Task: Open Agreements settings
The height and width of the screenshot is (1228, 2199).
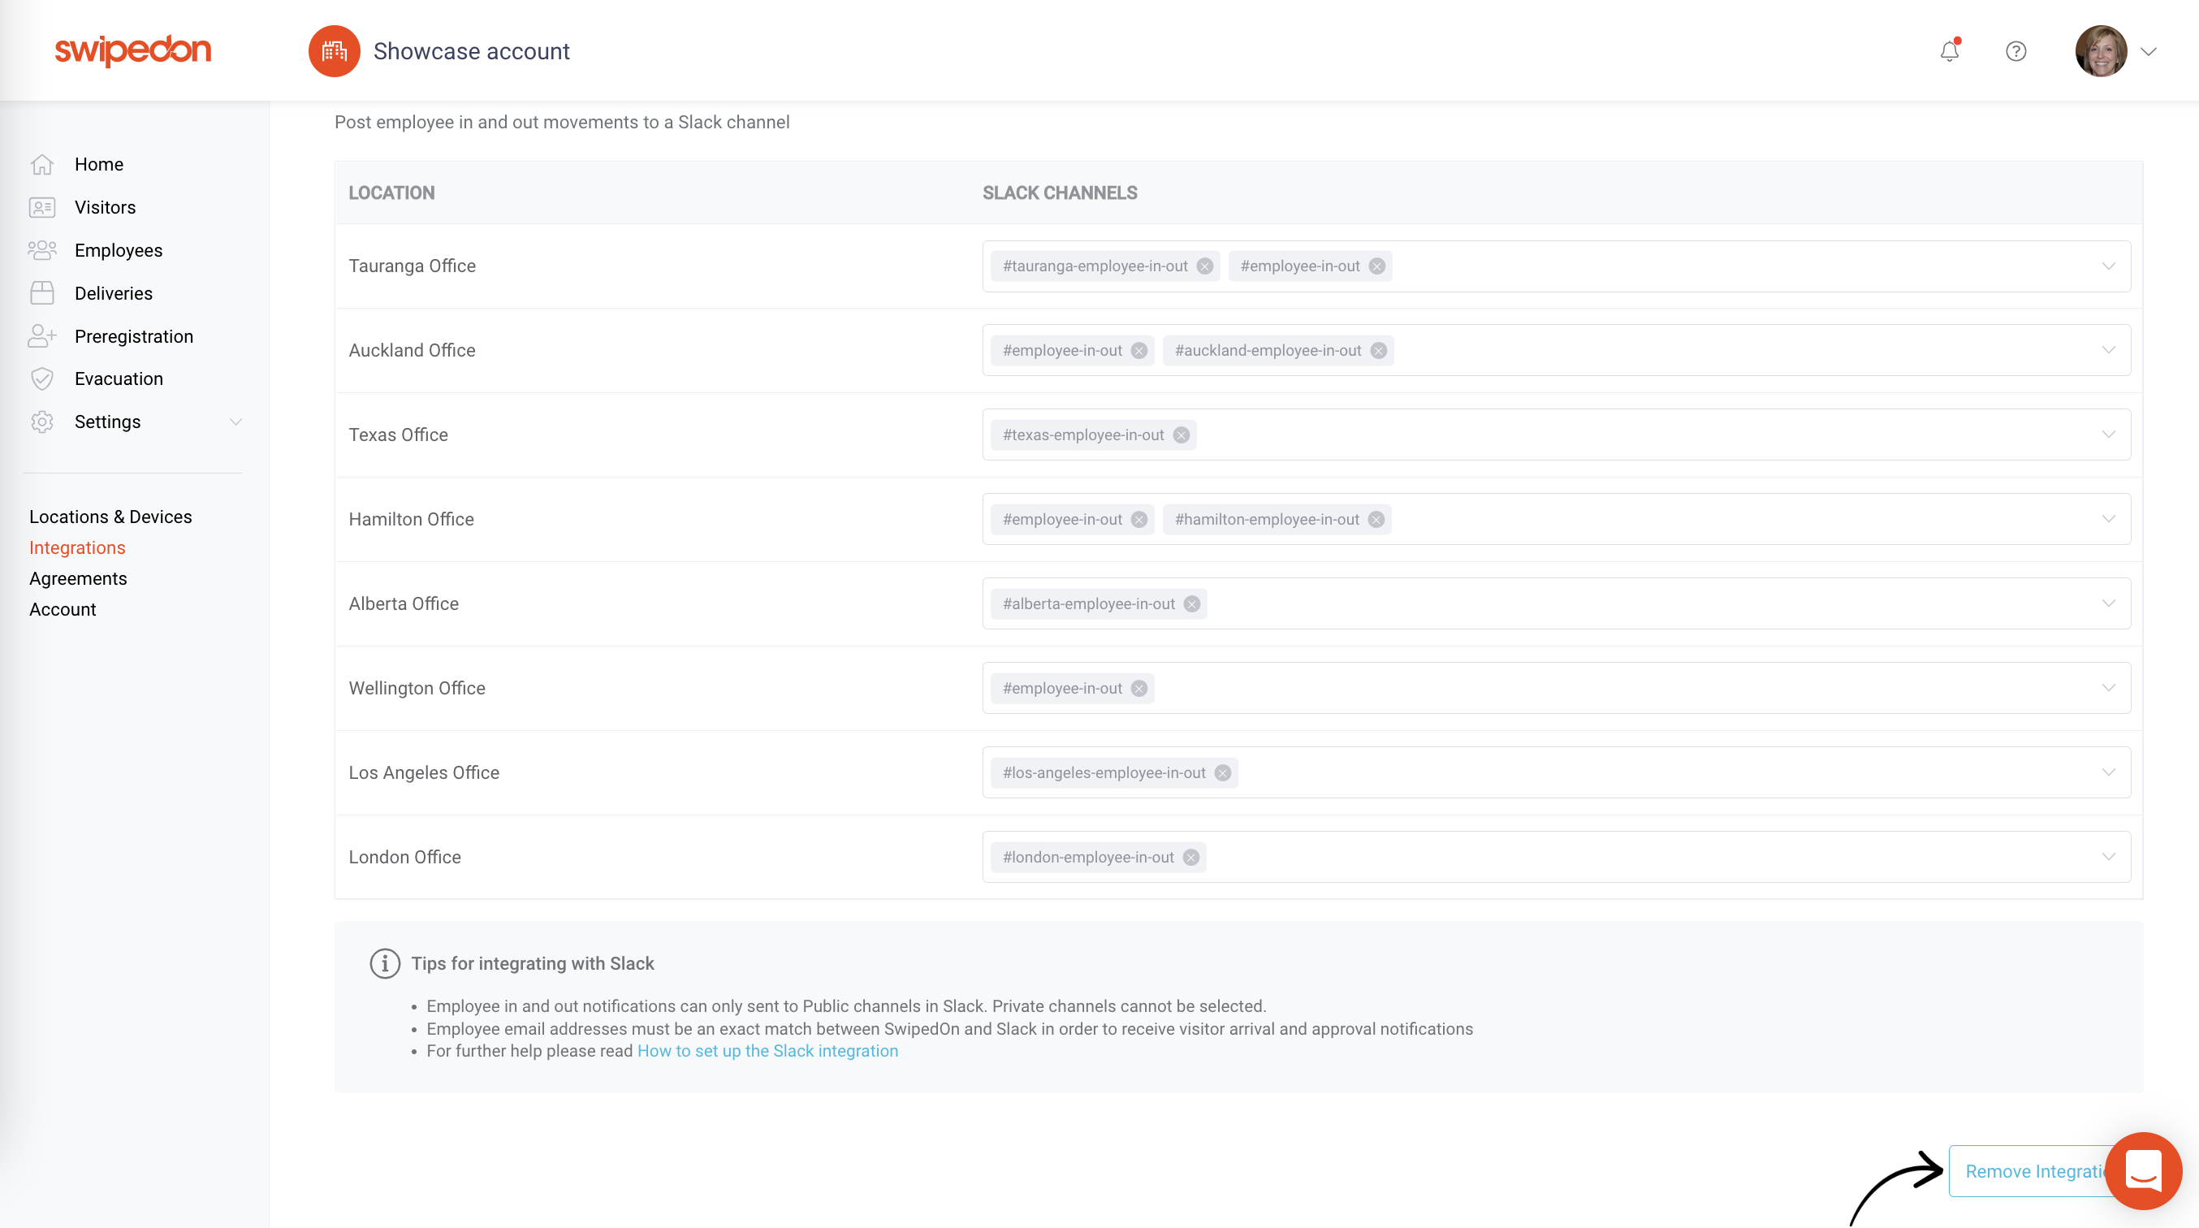Action: point(78,578)
